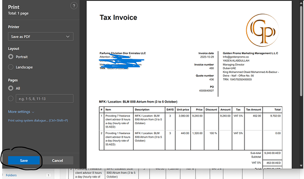
Task: Click the 100 % discount in row 2
Action: click(213, 133)
